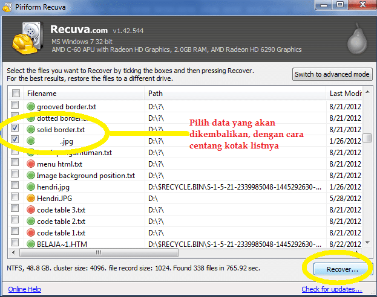Tick the checkbox for code table 3.txt
Image resolution: width=377 pixels, height=297 pixels.
15,208
